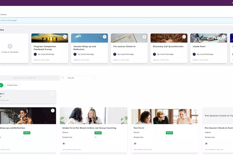
Task: Click Pre-session Check-in template title
Action: point(124,46)
